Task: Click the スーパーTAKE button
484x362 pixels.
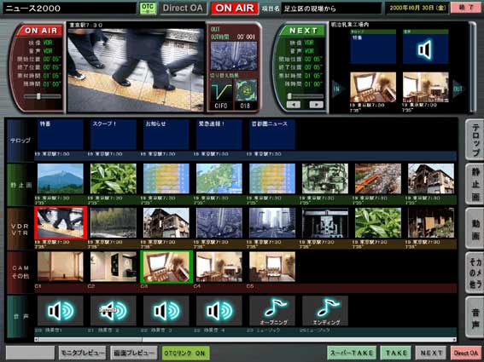Action: click(x=352, y=353)
